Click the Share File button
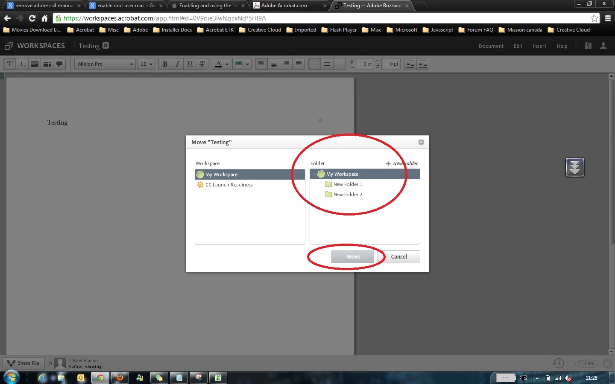Image resolution: width=615 pixels, height=384 pixels. 23,363
